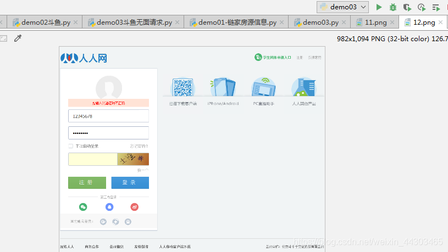Image resolution: width=448 pixels, height=252 pixels.
Task: Click the red Weibo login icon
Action: click(x=135, y=207)
